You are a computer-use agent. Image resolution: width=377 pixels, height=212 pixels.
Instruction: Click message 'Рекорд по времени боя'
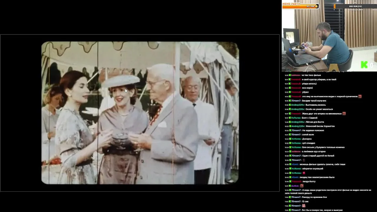tap(314, 197)
